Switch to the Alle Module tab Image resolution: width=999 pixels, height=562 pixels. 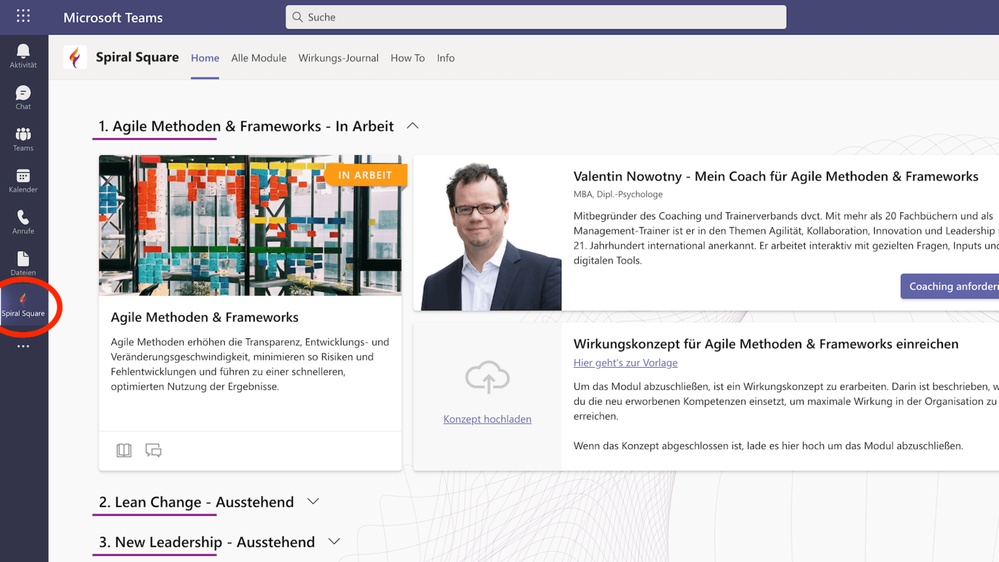pos(258,58)
